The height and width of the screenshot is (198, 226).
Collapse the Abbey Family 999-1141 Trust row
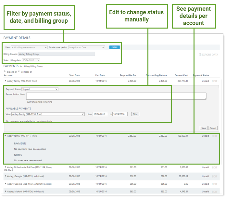point(5,136)
